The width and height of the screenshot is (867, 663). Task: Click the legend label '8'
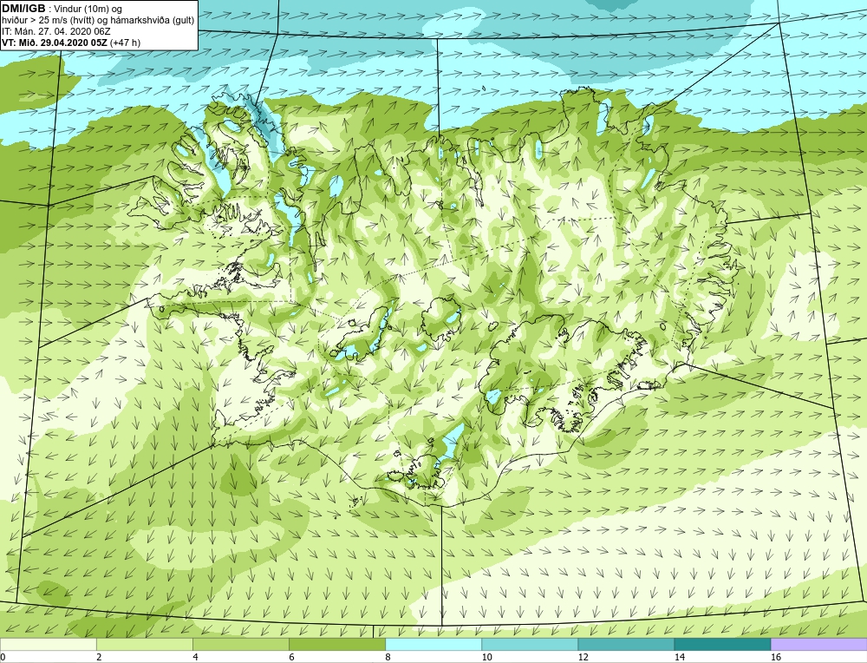tap(388, 657)
